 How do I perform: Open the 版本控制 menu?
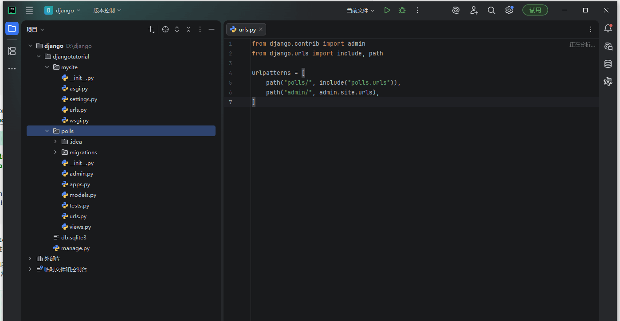(107, 10)
